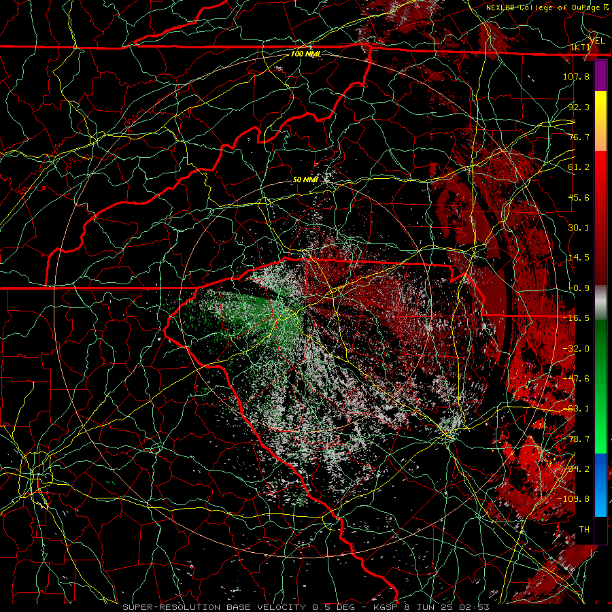
Task: Select the purple segment of color bar
Action: (x=600, y=76)
